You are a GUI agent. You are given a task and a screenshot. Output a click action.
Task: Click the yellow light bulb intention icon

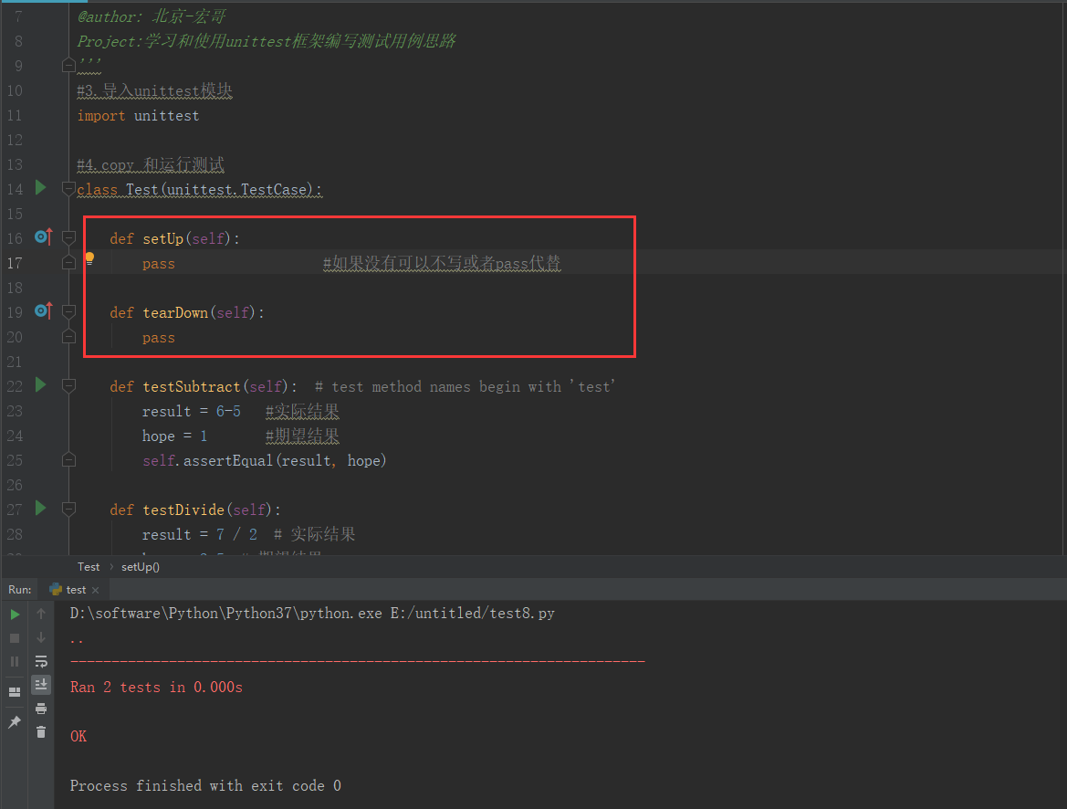coord(89,258)
